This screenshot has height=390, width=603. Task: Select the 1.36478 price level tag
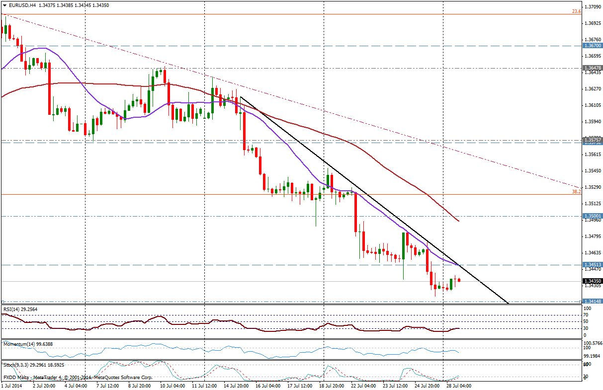(x=593, y=68)
